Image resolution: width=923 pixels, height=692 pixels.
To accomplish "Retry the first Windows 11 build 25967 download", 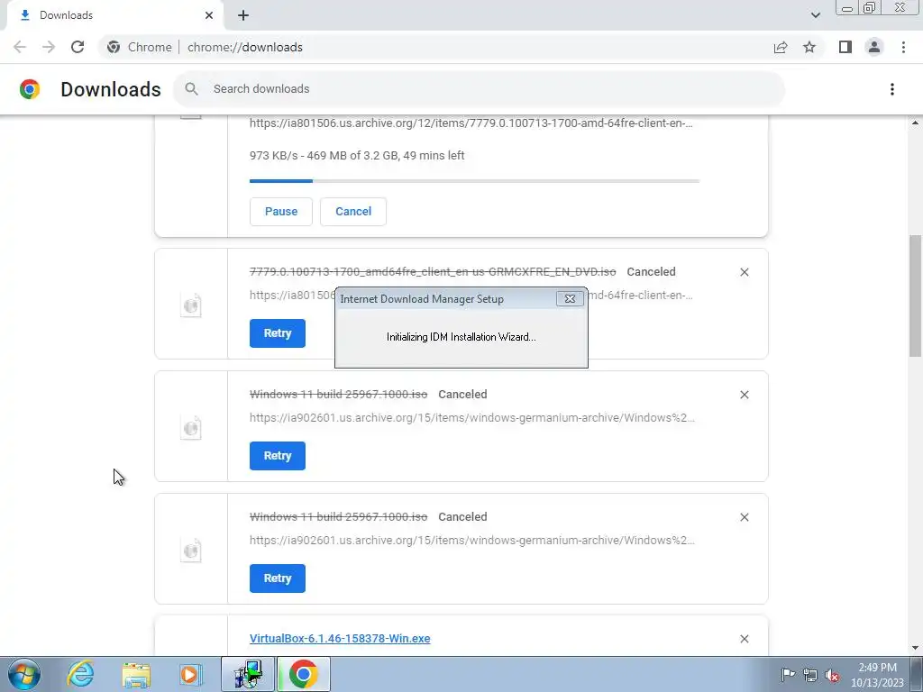I will click(x=278, y=455).
